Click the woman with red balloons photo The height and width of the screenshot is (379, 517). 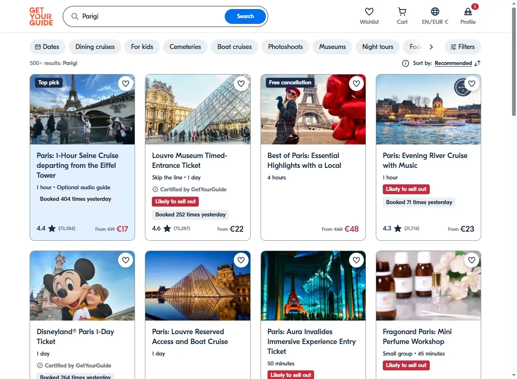[x=313, y=109]
